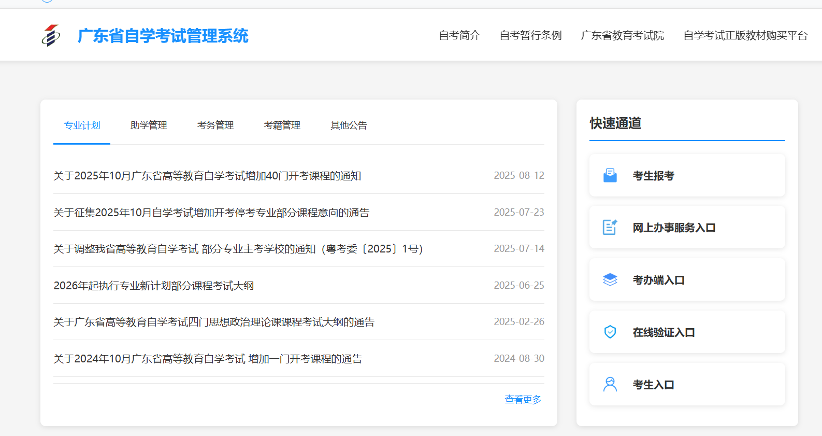Click the 广东省自学考试管理系统 site title
The image size is (822, 436).
pos(163,36)
